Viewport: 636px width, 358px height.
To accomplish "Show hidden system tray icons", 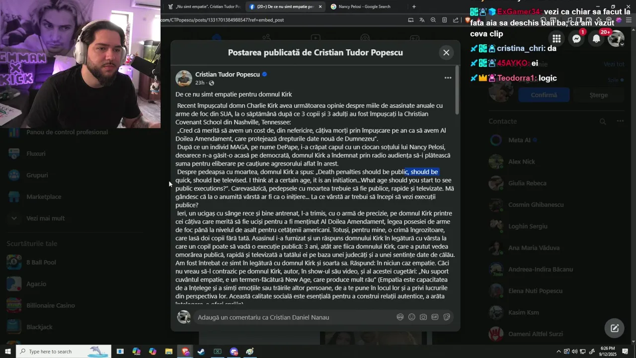I will pos(558,352).
